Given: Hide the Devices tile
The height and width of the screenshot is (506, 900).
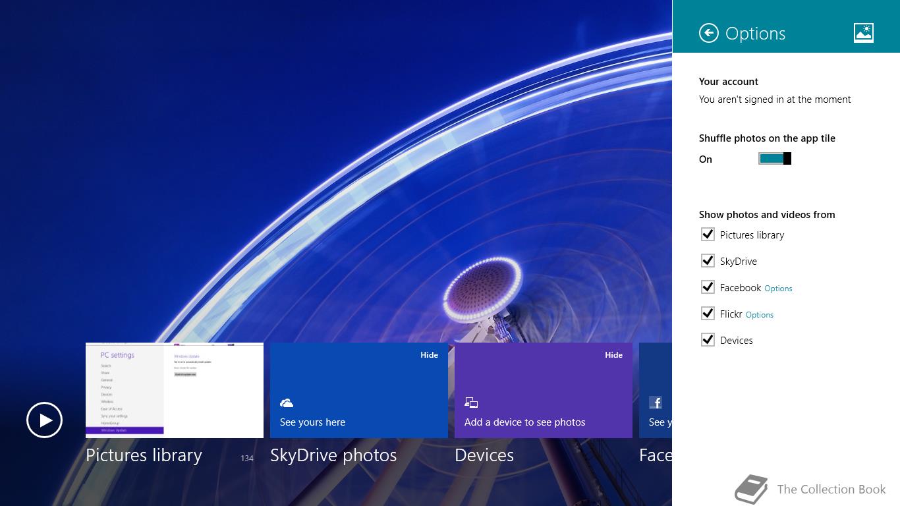Looking at the screenshot, I should tap(613, 354).
